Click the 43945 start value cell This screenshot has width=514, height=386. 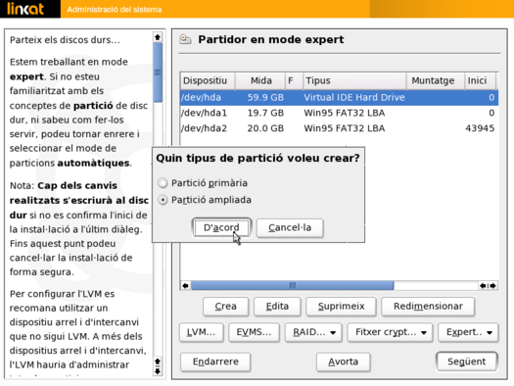click(480, 128)
